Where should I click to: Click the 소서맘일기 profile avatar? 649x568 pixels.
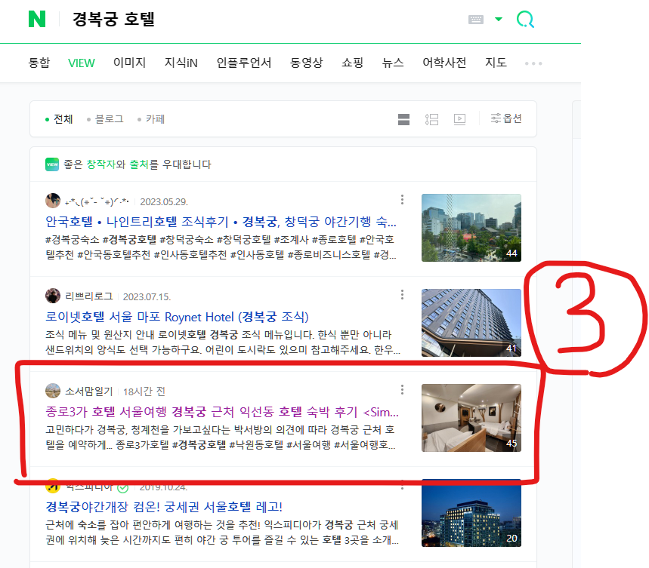point(53,391)
